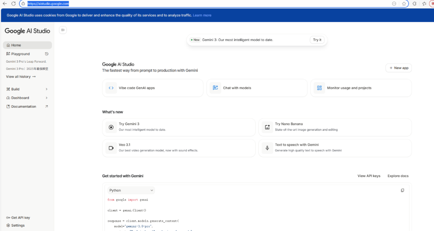The height and width of the screenshot is (231, 434).
Task: Click the Playground history clock icon
Action: (47, 54)
